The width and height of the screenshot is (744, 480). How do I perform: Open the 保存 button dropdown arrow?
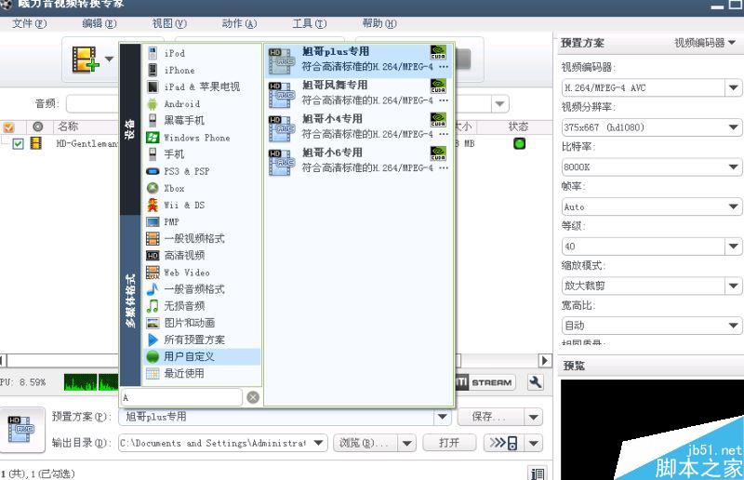533,417
